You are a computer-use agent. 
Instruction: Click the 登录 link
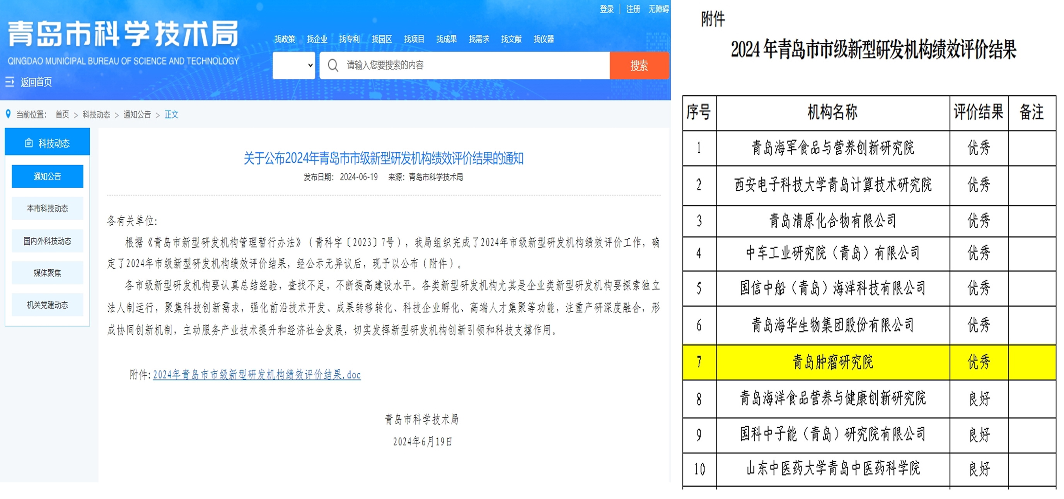[x=607, y=9]
